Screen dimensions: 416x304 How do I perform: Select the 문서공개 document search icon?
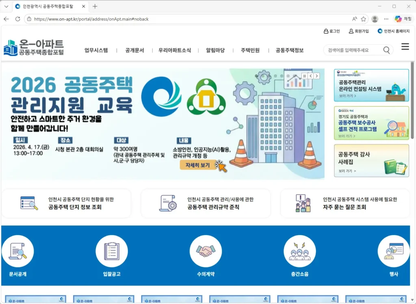point(18,250)
